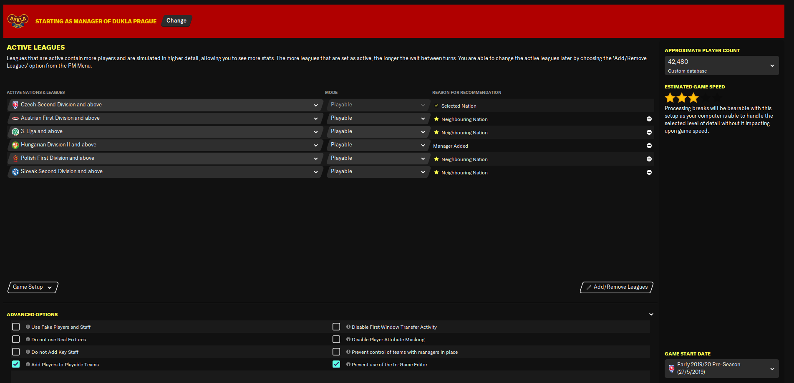This screenshot has width=794, height=383.
Task: Open disabled Czech league Playable mode dropdown
Action: click(378, 105)
